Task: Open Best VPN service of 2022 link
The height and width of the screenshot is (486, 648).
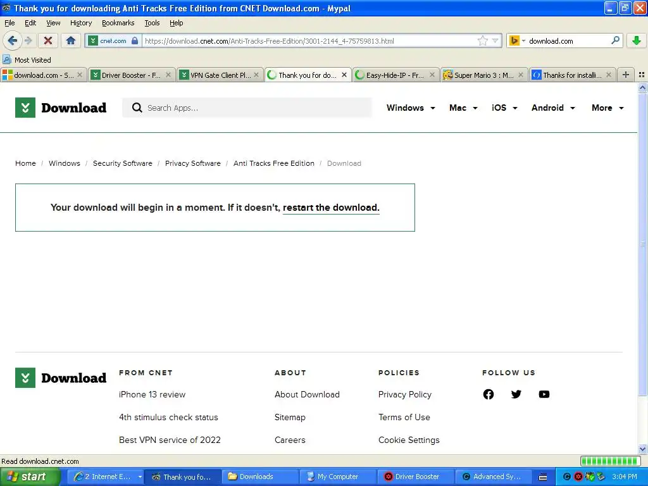Action: point(170,440)
